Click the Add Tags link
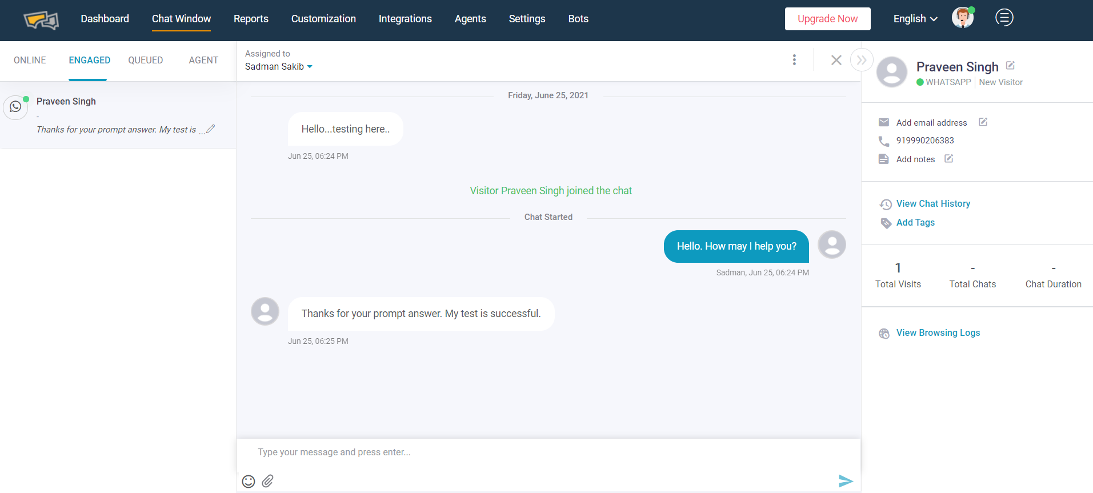1093x493 pixels. coord(915,222)
